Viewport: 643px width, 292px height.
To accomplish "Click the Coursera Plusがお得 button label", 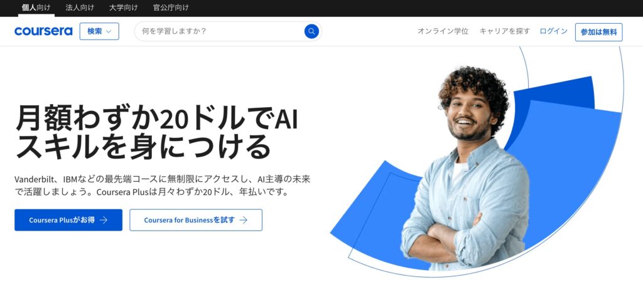I will (62, 220).
